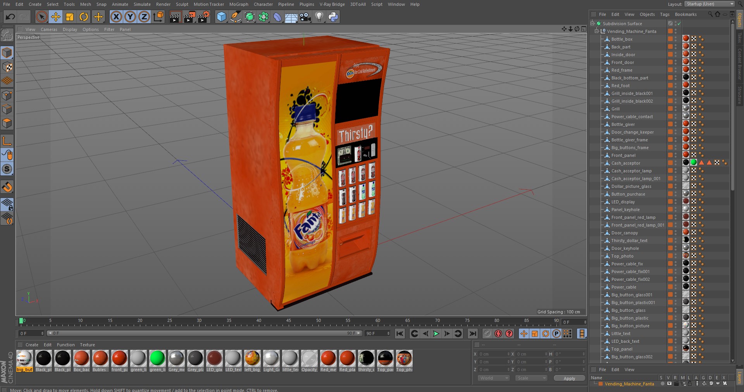Collapse the Subdivision Surface tree node
The image size is (744, 392).
coord(592,24)
